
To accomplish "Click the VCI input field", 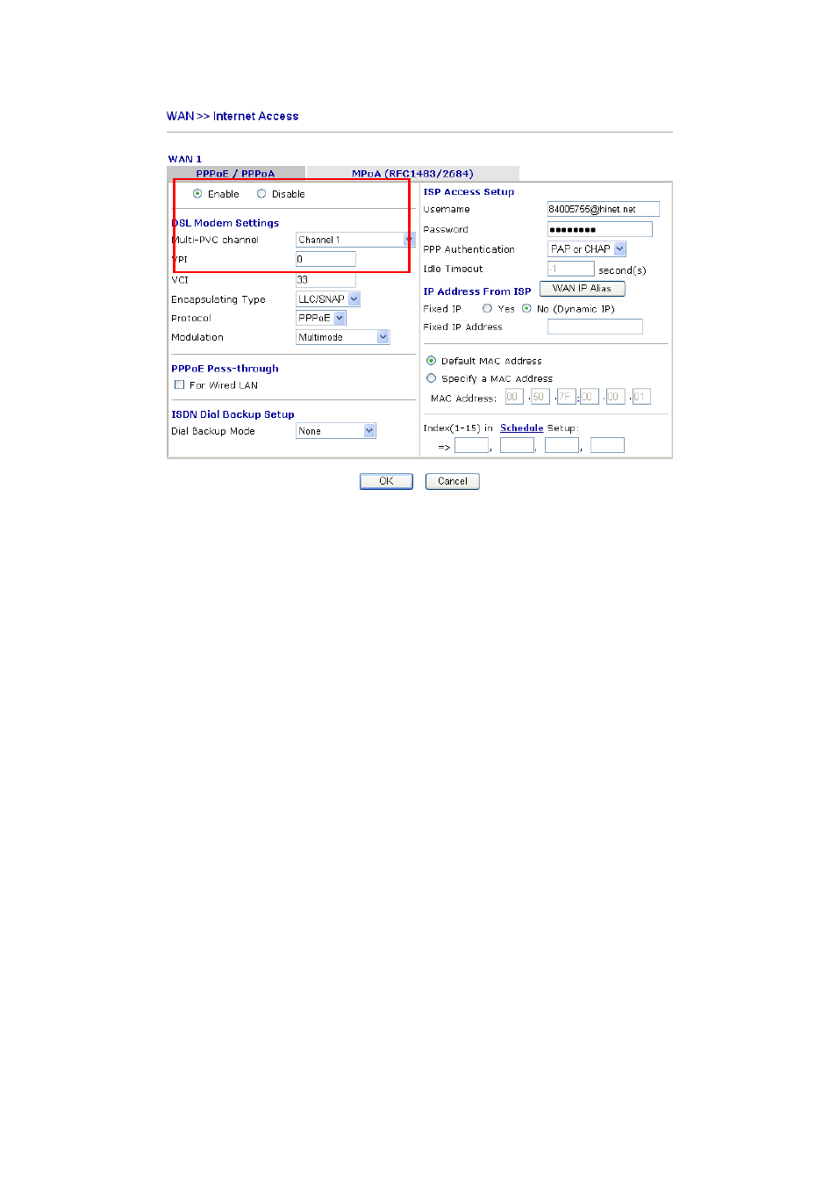I will (325, 280).
